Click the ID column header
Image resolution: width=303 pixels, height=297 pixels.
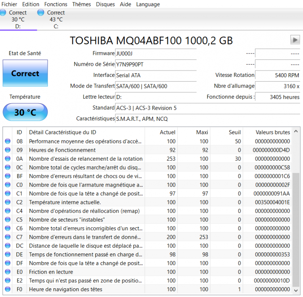(x=19, y=132)
